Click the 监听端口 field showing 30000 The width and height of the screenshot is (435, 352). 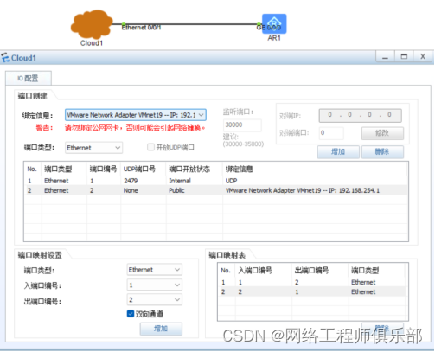(x=242, y=125)
